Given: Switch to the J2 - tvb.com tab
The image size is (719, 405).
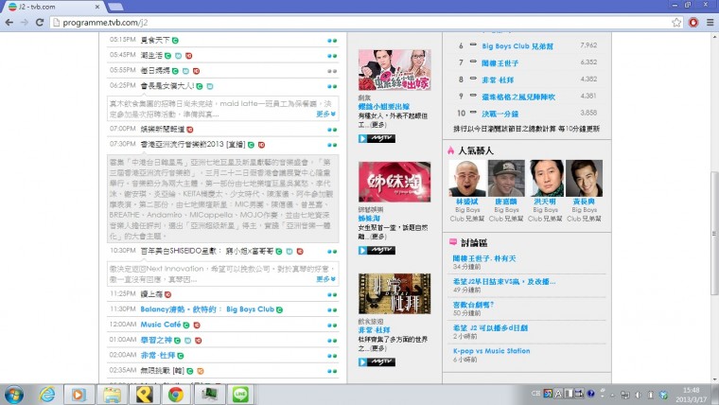Looking at the screenshot, I should click(53, 7).
